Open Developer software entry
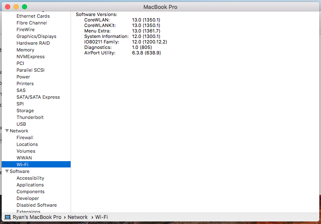321x224 pixels. click(27, 198)
